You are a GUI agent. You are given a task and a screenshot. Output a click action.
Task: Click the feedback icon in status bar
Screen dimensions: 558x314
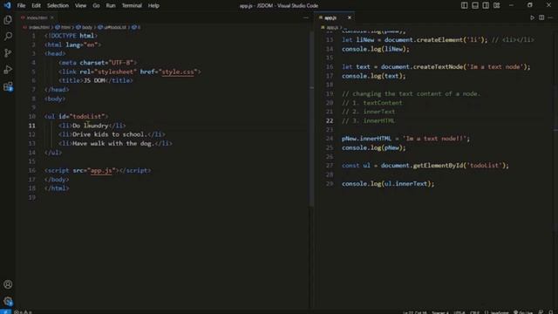tap(541, 312)
